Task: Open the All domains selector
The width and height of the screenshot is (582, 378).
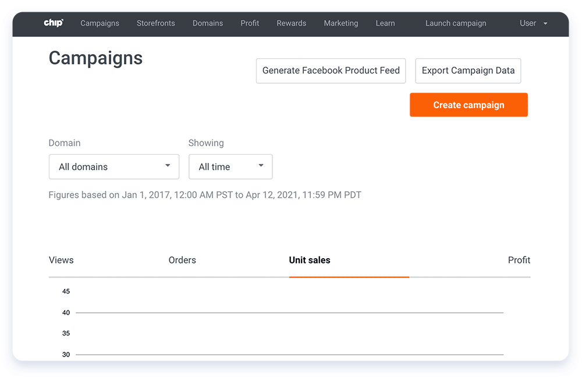Action: tap(114, 167)
